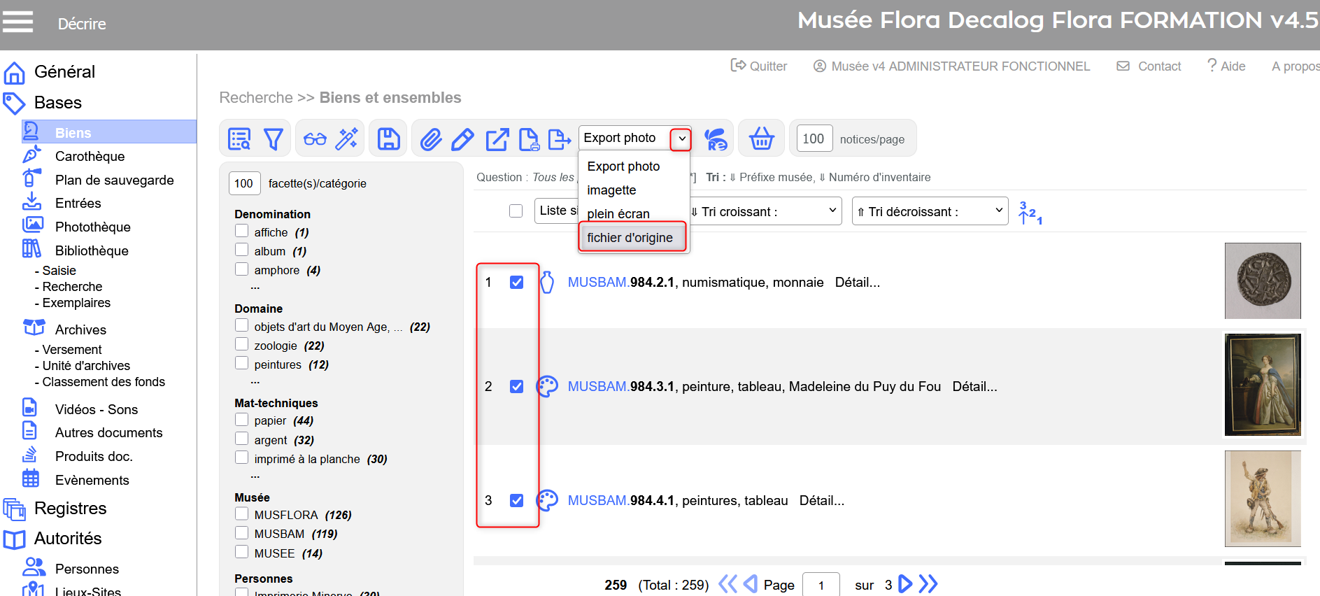Open the Madeleine du Puy painting thumbnail

coord(1262,385)
